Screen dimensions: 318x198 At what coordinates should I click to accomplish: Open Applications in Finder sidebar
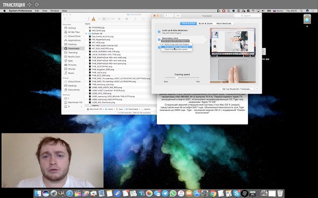pyautogui.click(x=74, y=40)
